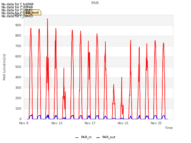The image size is (191, 143).
Task: Click the blue PAR_out legend swatch
Action: point(98,138)
